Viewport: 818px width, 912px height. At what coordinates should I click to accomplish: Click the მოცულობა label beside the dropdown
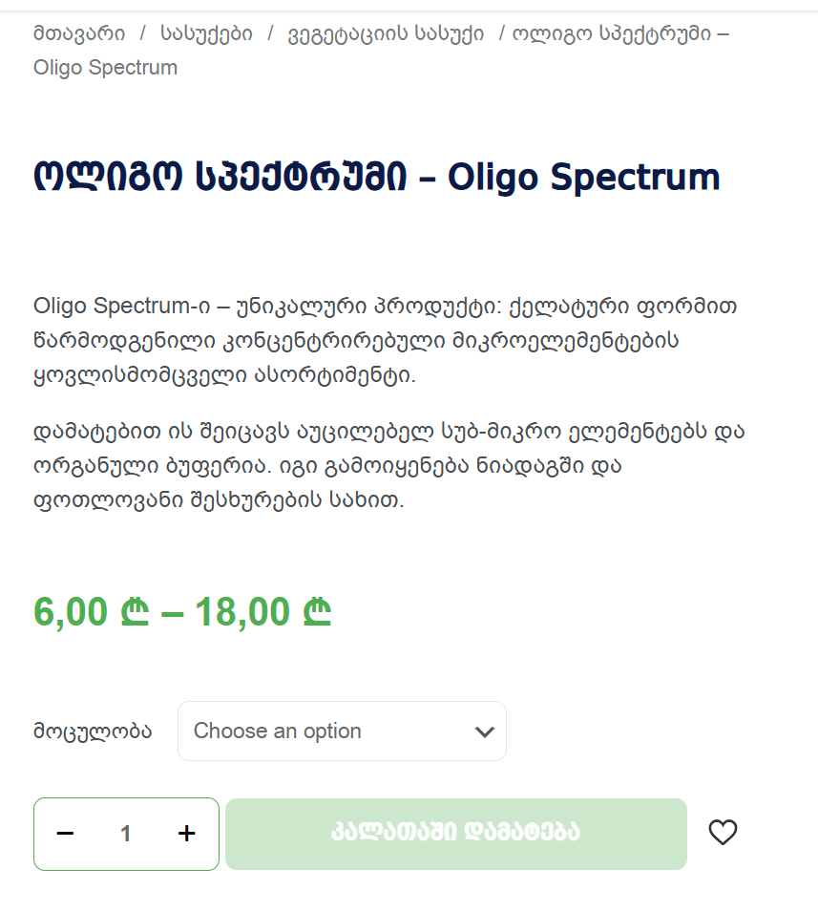click(x=93, y=732)
